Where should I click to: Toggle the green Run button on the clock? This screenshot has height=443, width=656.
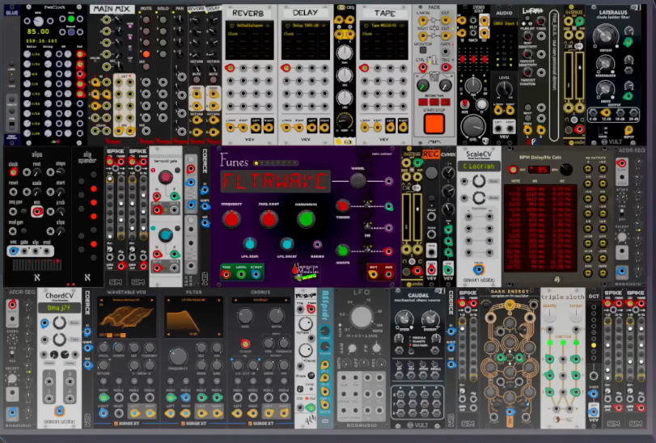(x=71, y=19)
